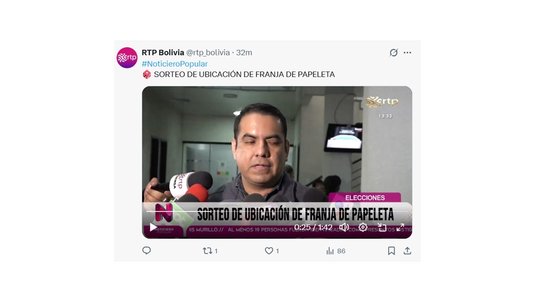Screen dimensions: 535x301
Task: Open the #NoticieroPopular hashtag link
Action: click(x=175, y=64)
